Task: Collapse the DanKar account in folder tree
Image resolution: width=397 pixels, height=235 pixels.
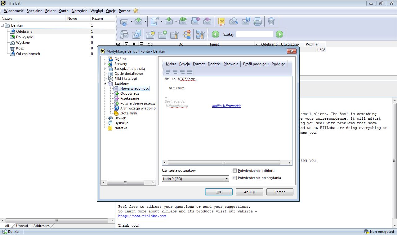Action: pyautogui.click(x=2, y=25)
